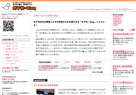Click 北千住 keyword in center ad bar
The height and width of the screenshot is (95, 136).
point(67,62)
